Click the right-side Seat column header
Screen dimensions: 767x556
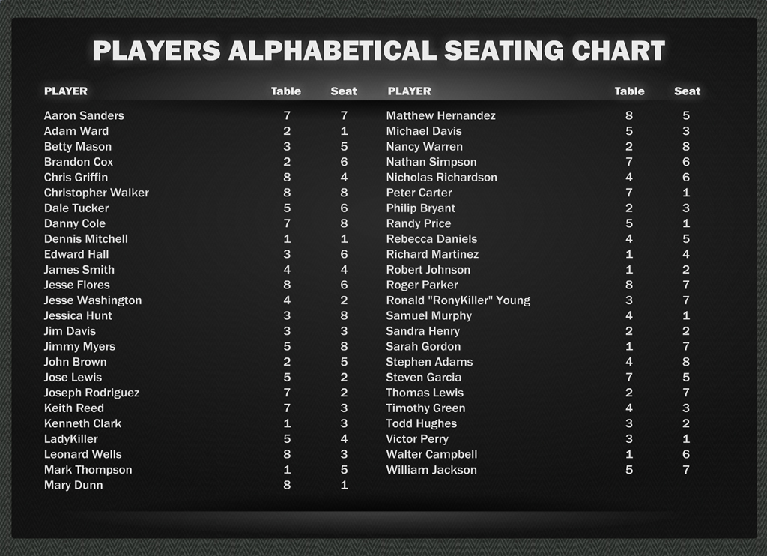[x=687, y=91]
